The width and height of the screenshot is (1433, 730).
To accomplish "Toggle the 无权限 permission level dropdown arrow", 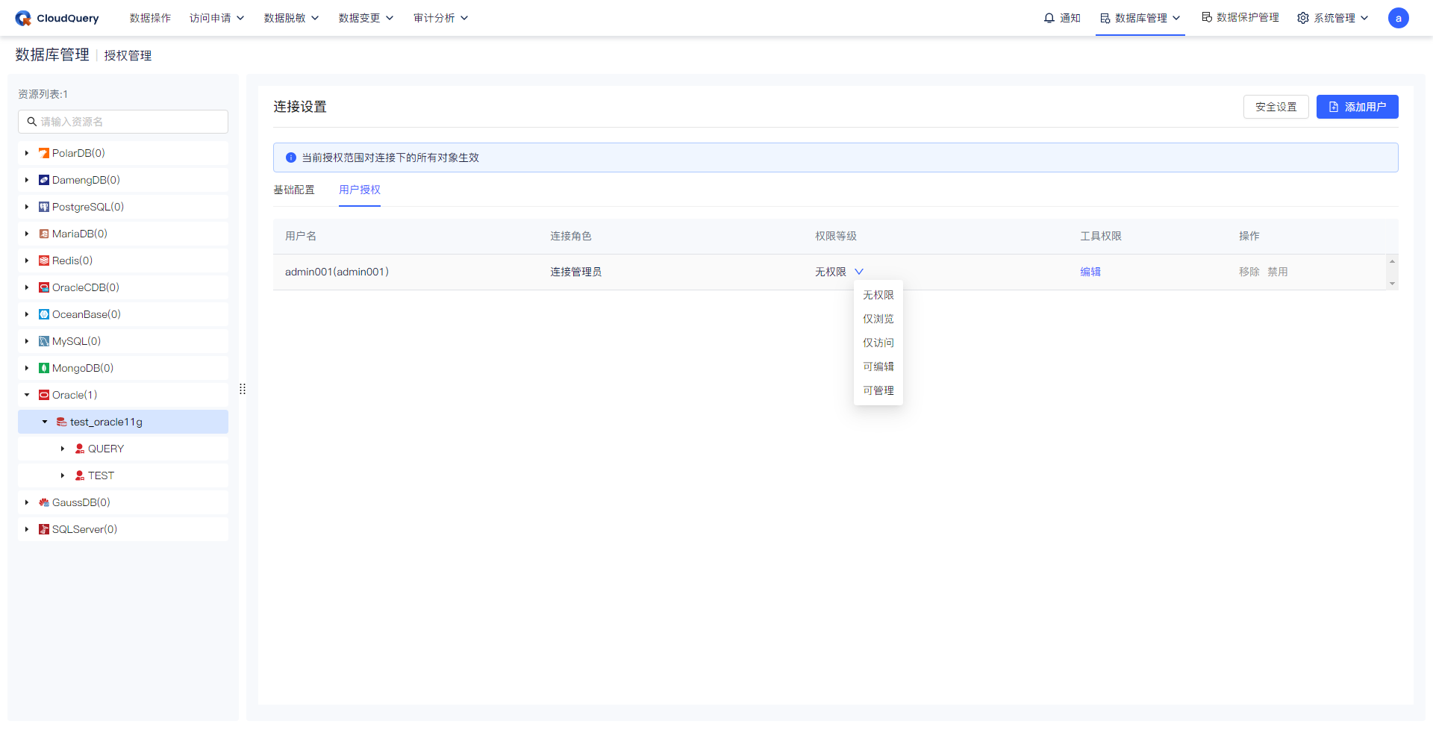I will pos(859,272).
